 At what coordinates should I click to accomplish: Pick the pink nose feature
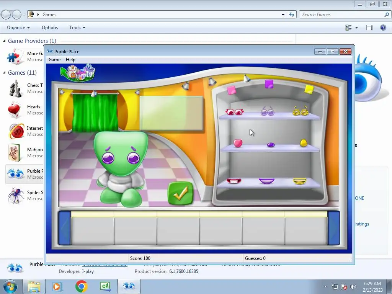point(238,143)
